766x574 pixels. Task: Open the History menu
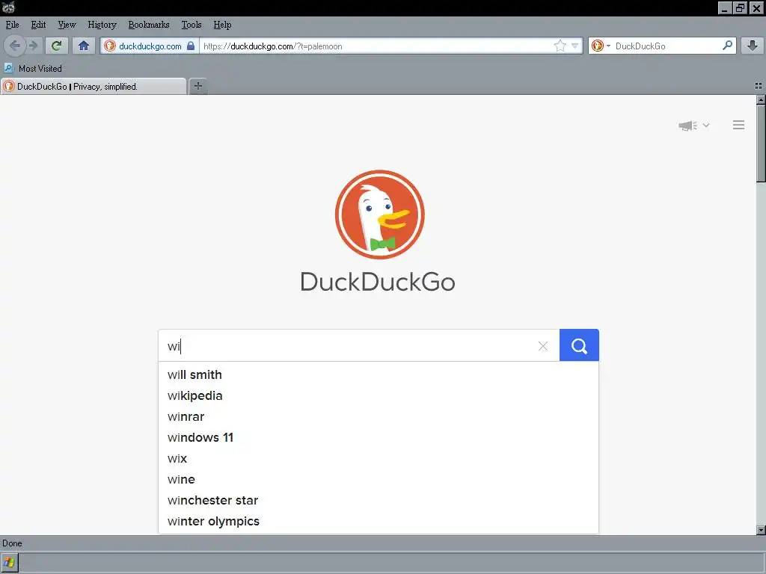point(102,25)
